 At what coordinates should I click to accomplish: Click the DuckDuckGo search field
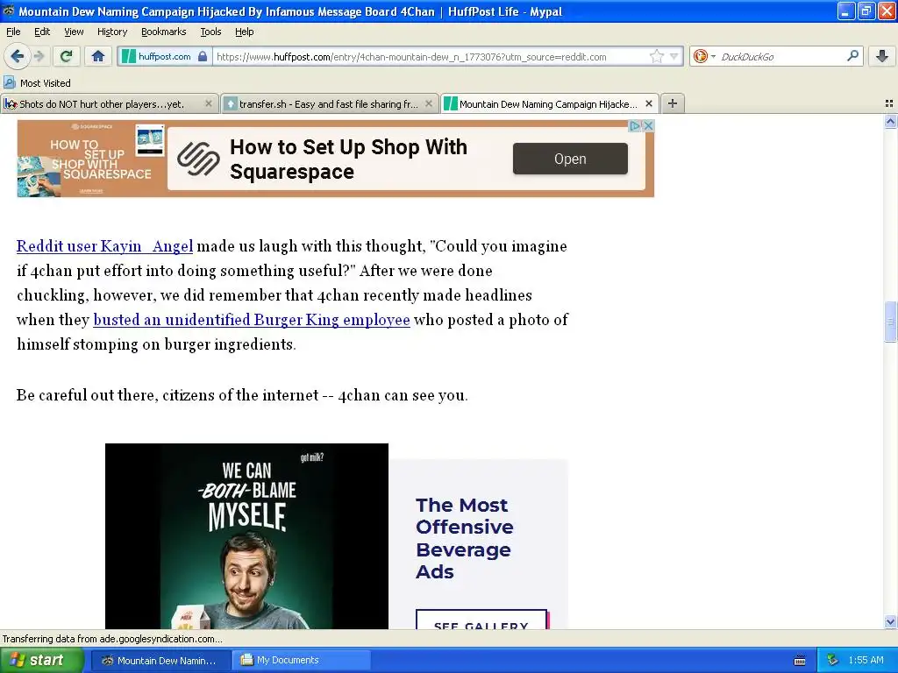coord(781,56)
